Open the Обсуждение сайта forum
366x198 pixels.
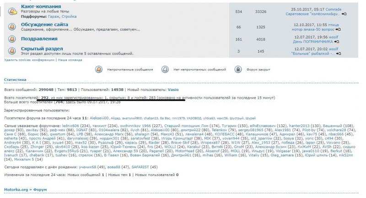point(44,24)
